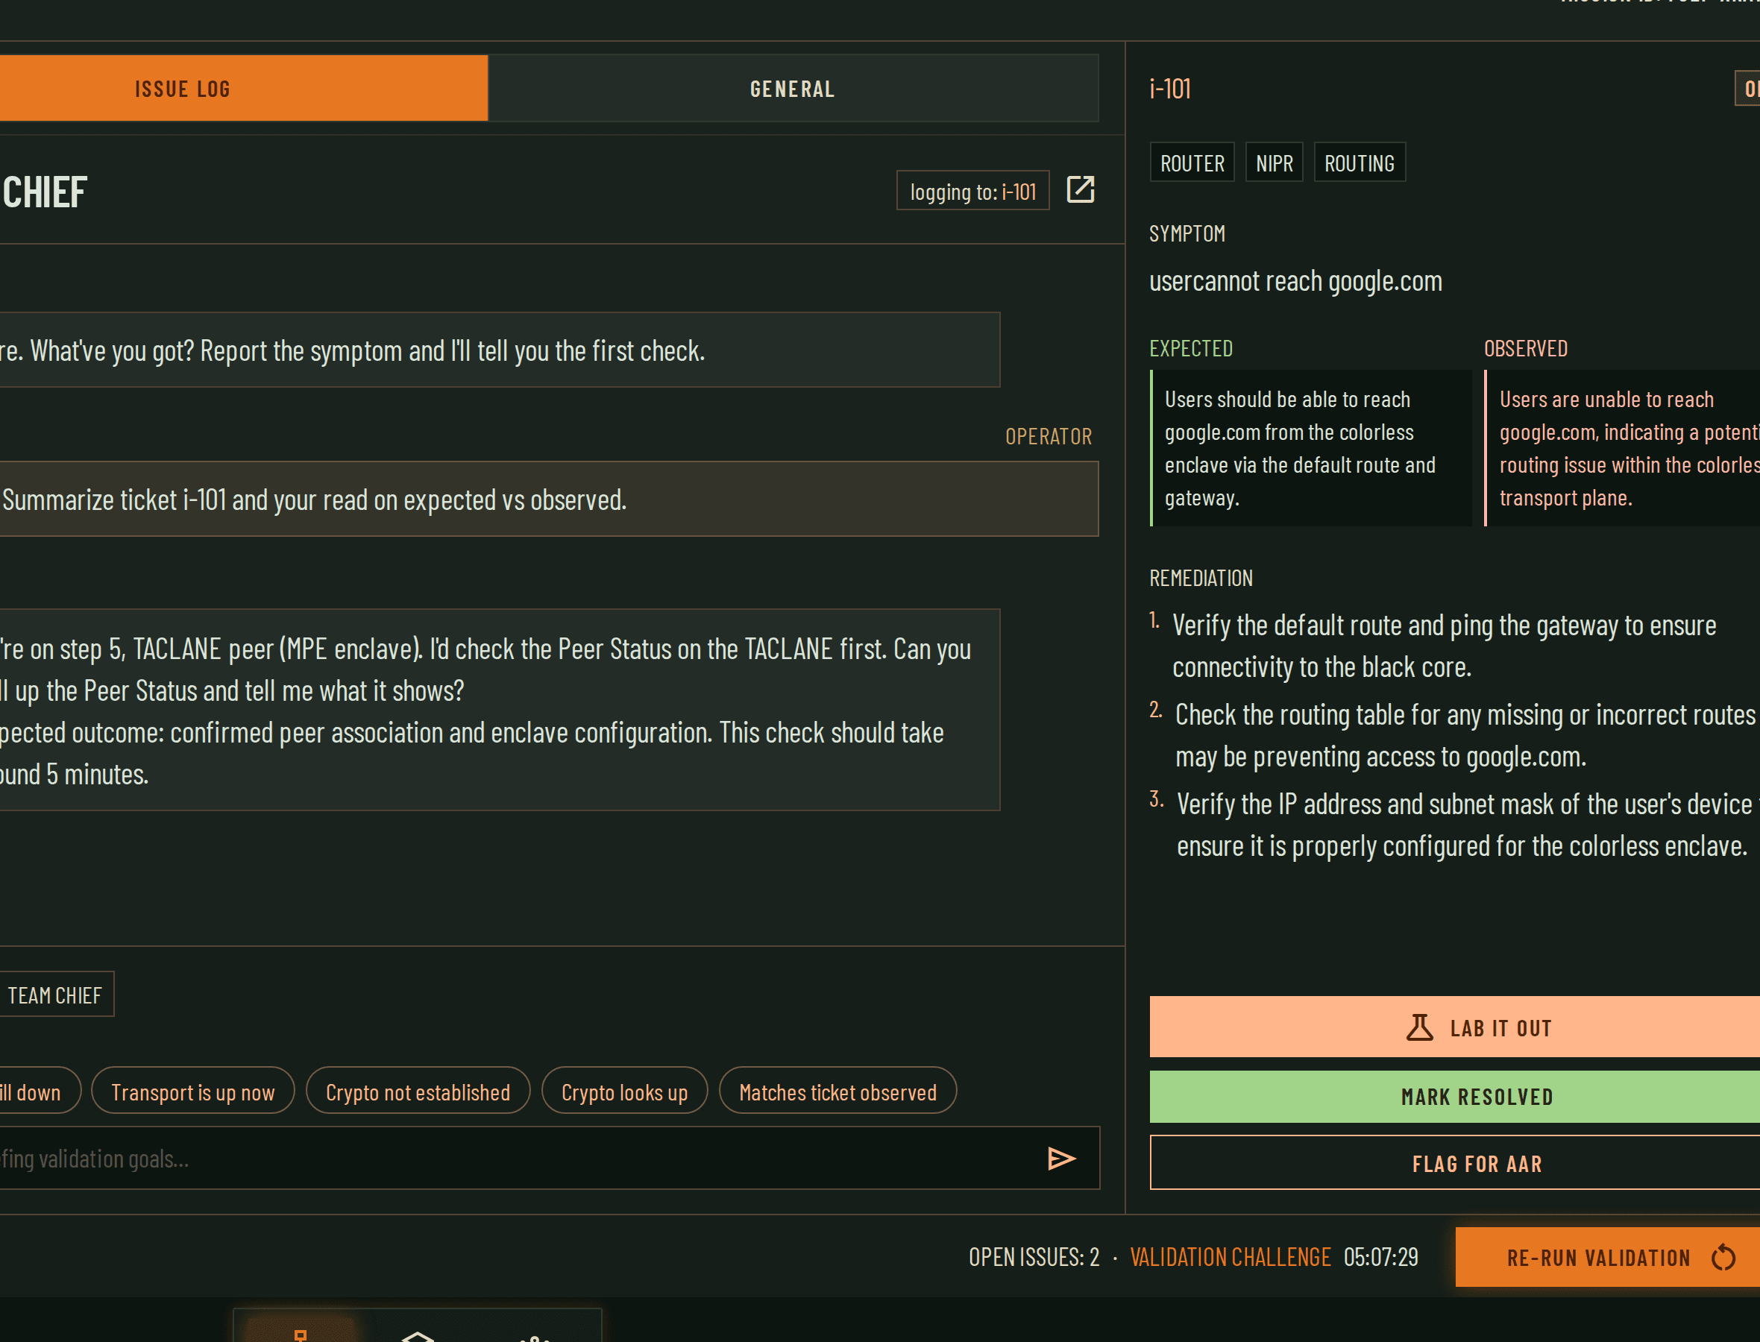1760x1342 pixels.
Task: Choose 'Matches ticket observed' quick reply
Action: tap(838, 1091)
